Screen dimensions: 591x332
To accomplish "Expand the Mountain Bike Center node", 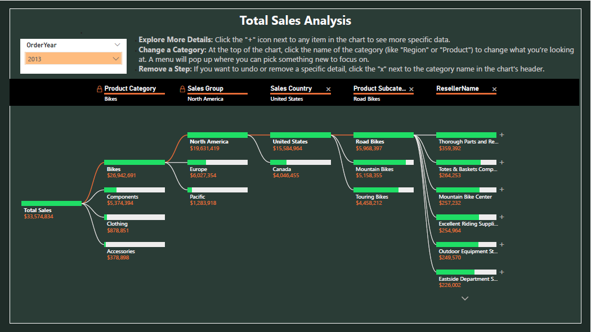I will pos(502,190).
